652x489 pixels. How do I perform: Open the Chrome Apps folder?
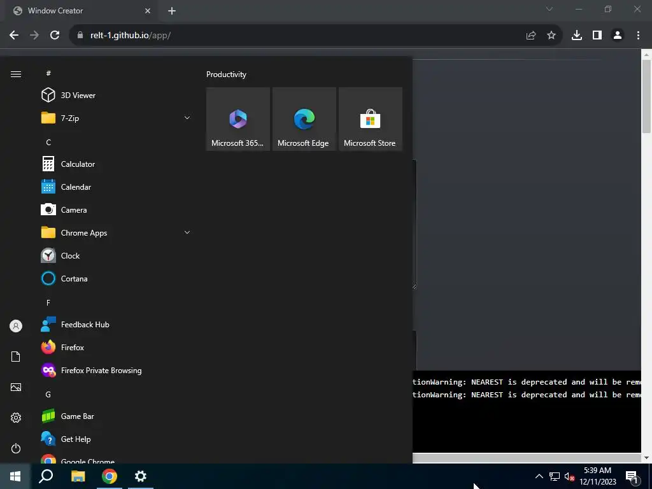[117, 233]
